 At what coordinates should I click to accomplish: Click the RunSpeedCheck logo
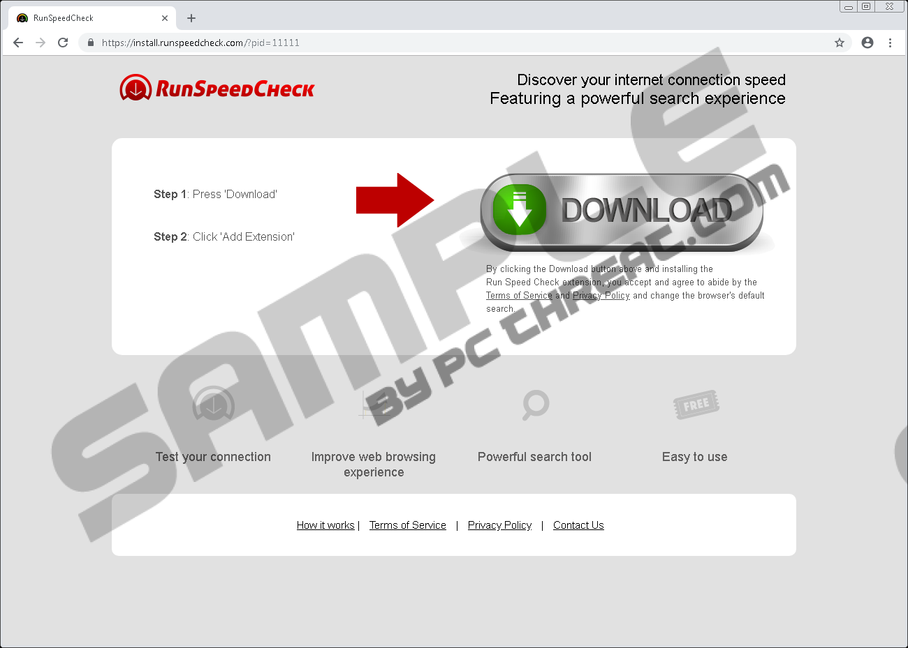coord(217,88)
